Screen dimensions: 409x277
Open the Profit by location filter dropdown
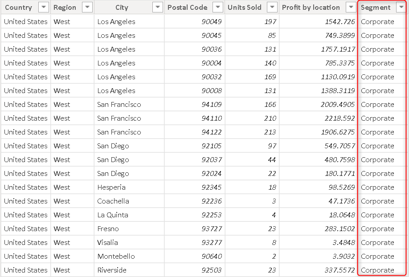tap(351, 7)
